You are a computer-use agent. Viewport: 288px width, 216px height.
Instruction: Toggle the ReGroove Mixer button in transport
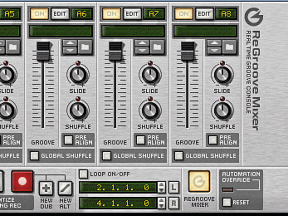[x=199, y=181]
